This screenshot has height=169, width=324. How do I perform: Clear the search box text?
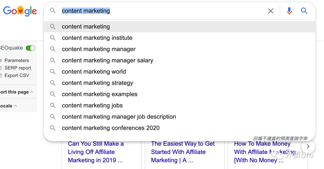coord(271,11)
